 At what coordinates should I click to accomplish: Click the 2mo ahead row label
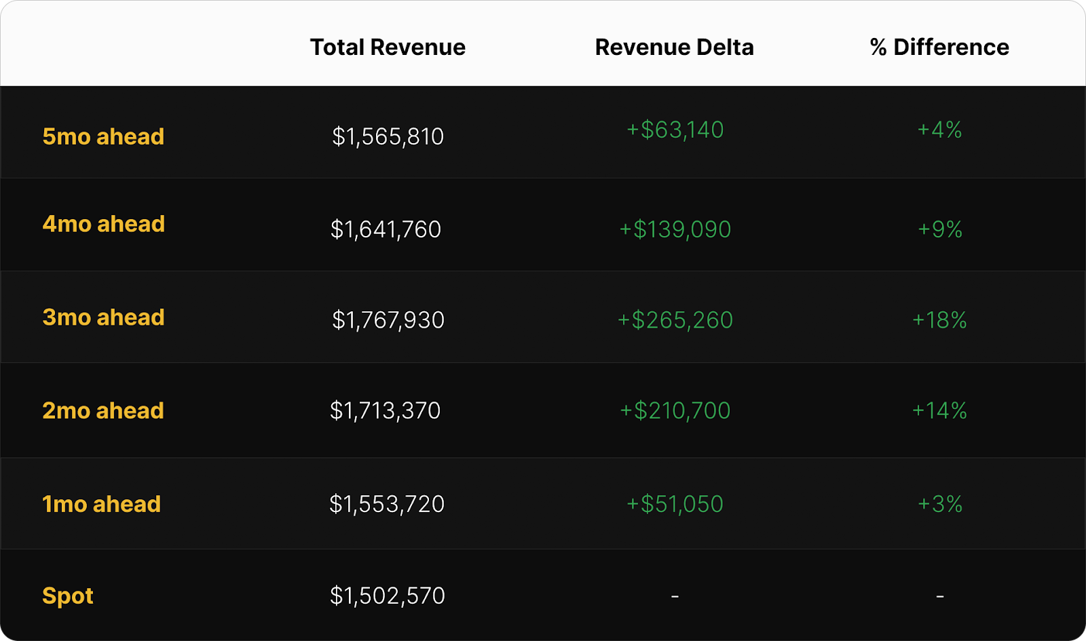click(x=103, y=410)
